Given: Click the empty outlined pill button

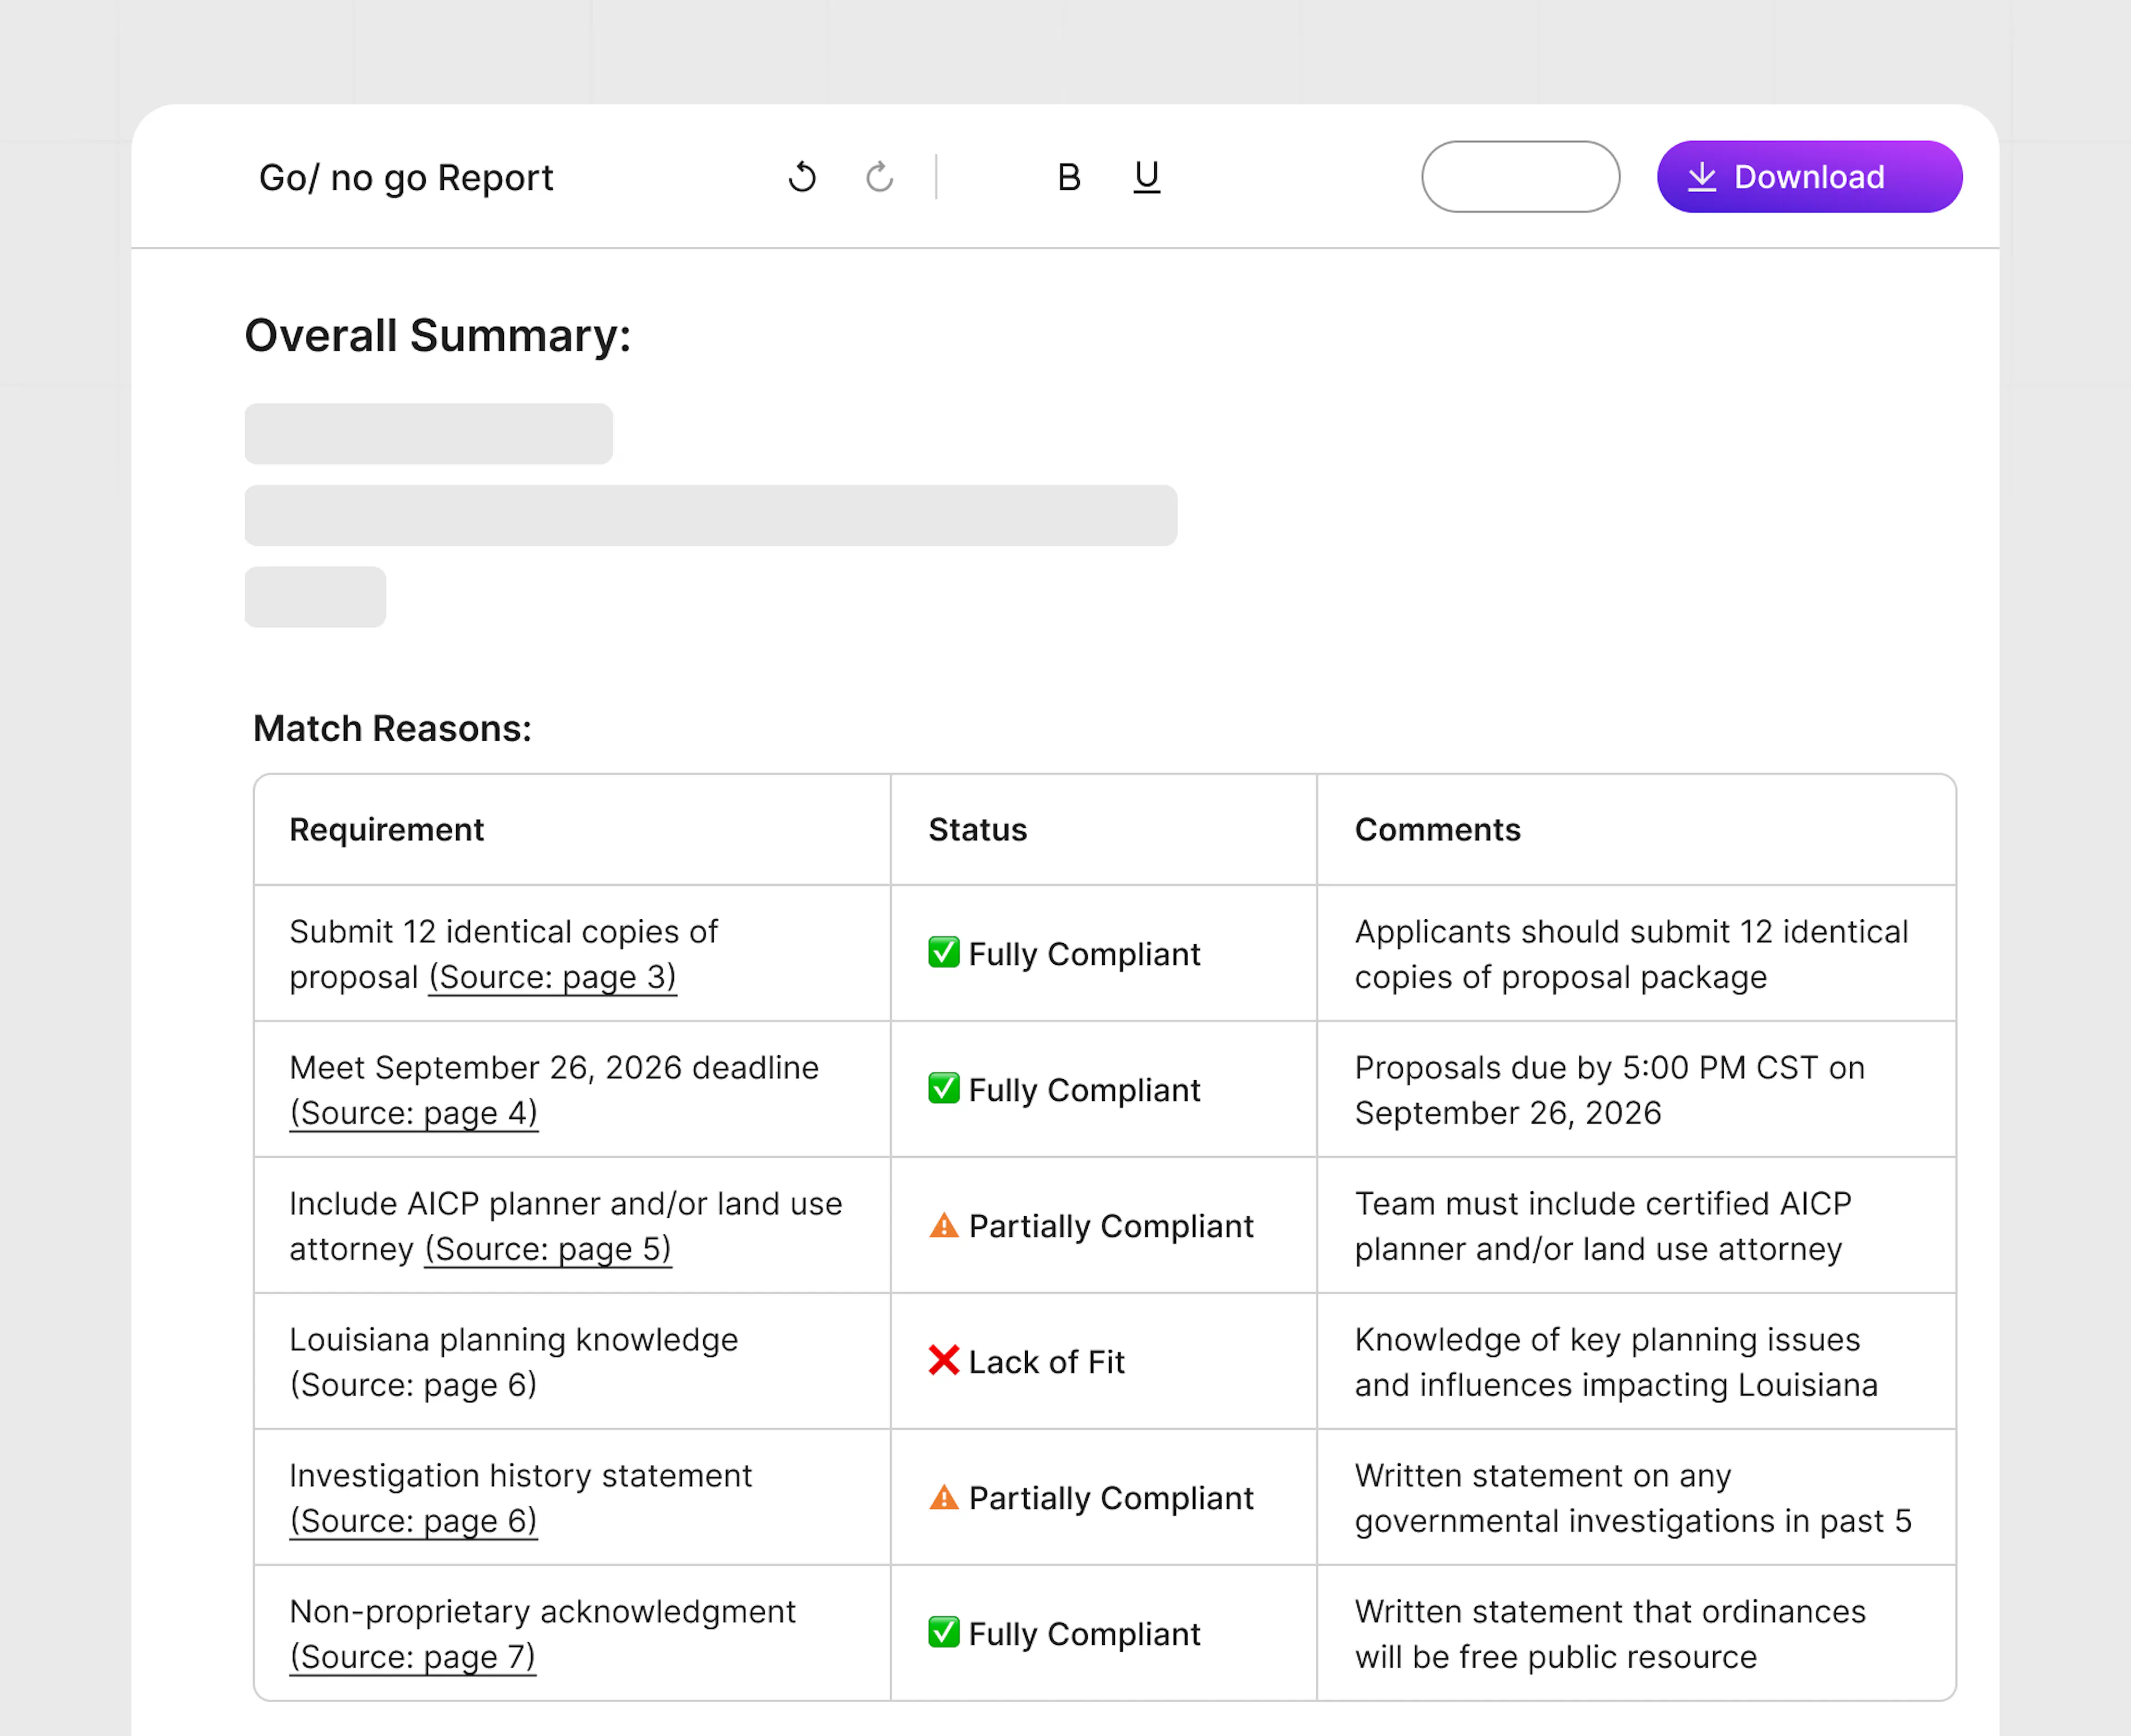Looking at the screenshot, I should [x=1520, y=177].
